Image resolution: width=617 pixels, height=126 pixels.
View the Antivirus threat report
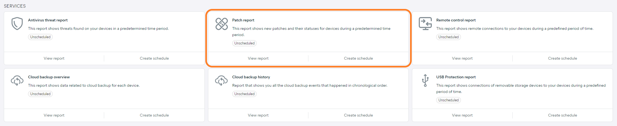[54, 58]
